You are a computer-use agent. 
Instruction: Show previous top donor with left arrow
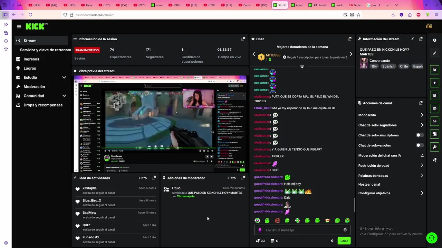point(254,54)
